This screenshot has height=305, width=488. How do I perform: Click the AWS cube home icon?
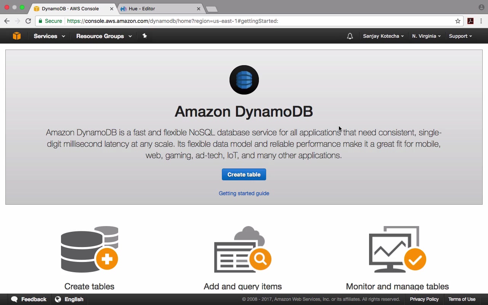coord(17,36)
